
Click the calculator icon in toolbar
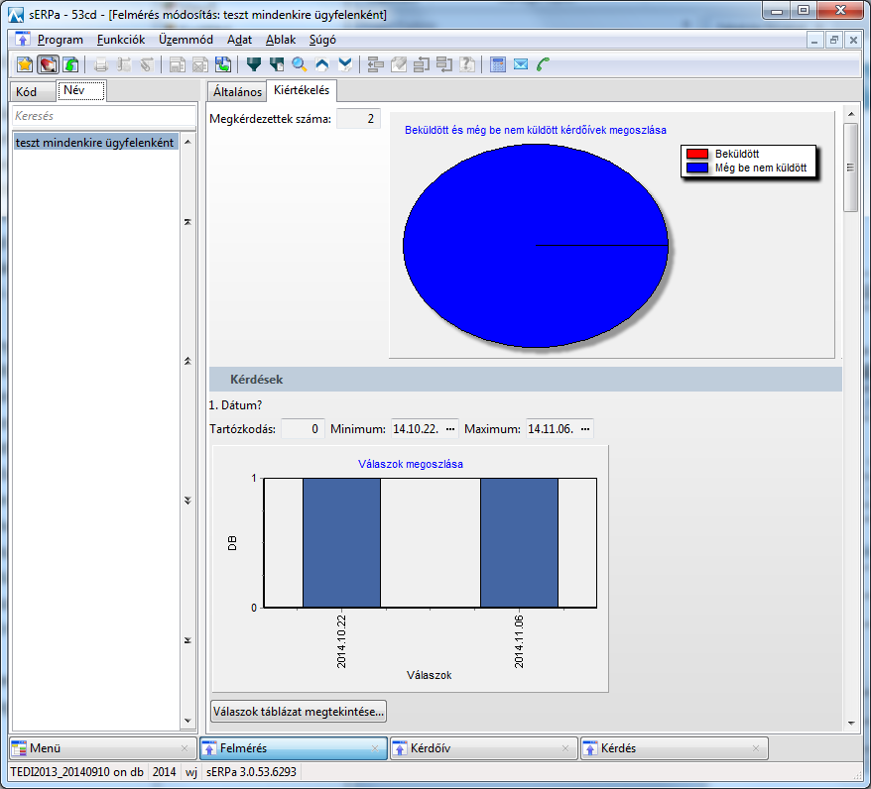498,65
